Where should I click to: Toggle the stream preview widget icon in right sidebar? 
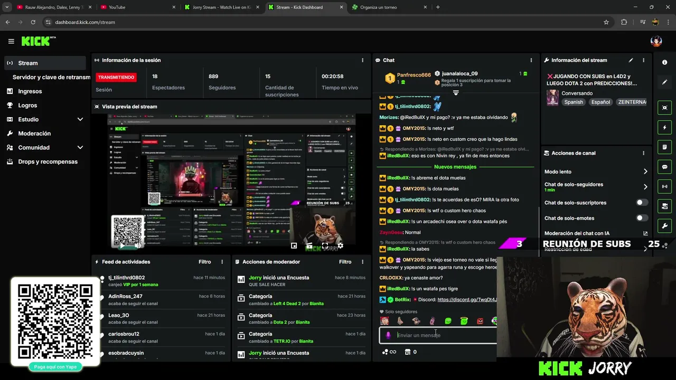pyautogui.click(x=664, y=108)
